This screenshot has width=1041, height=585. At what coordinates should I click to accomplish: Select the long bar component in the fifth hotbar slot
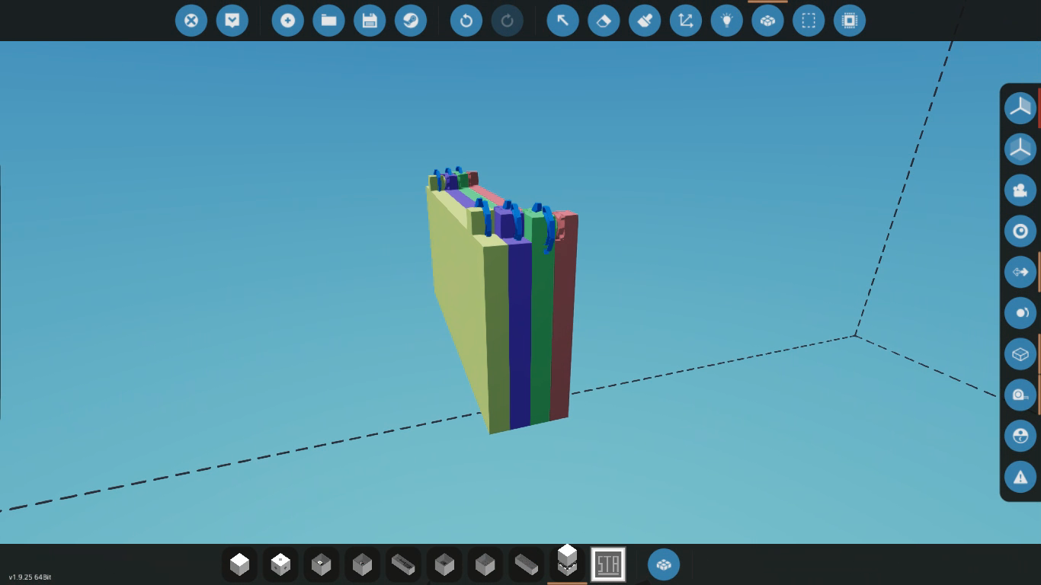pos(404,564)
